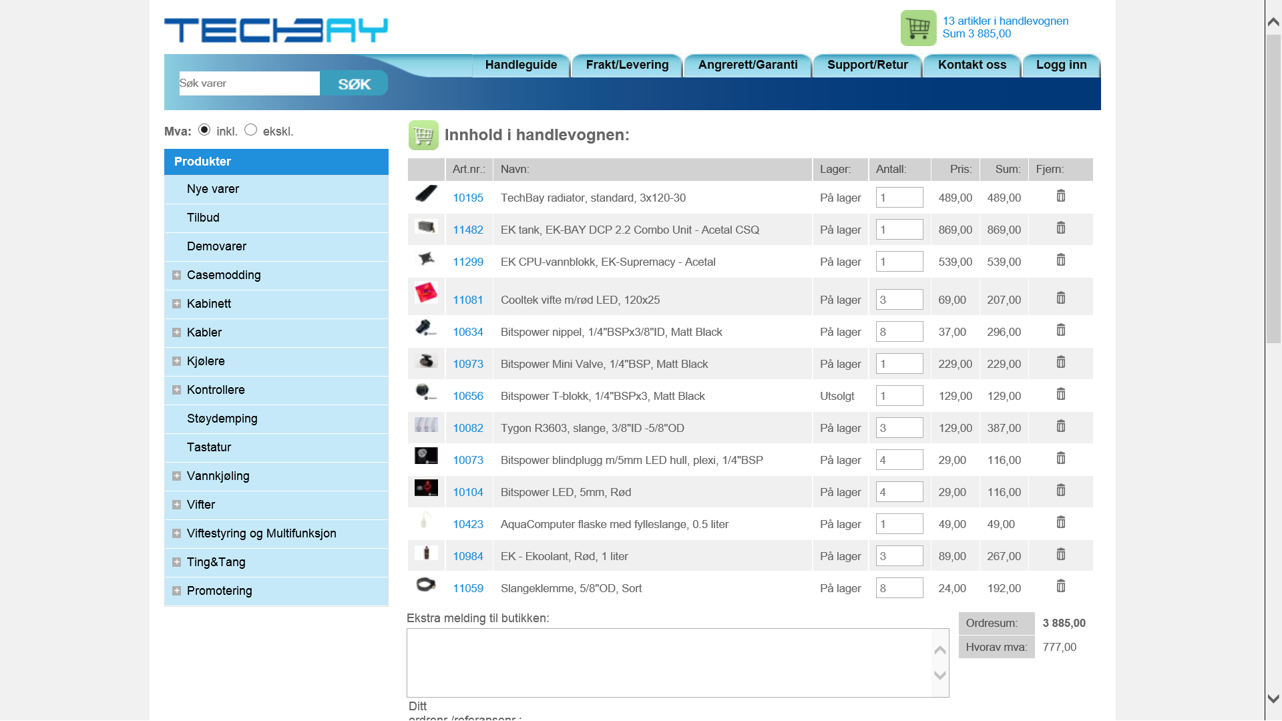Expand the Kjølere category
Viewport: 1282px width, 721px height.
(x=177, y=361)
